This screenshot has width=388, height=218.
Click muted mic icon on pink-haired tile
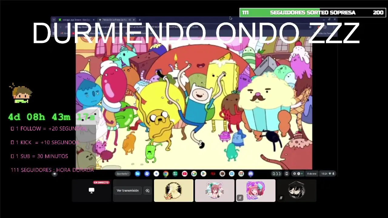(x=240, y=198)
